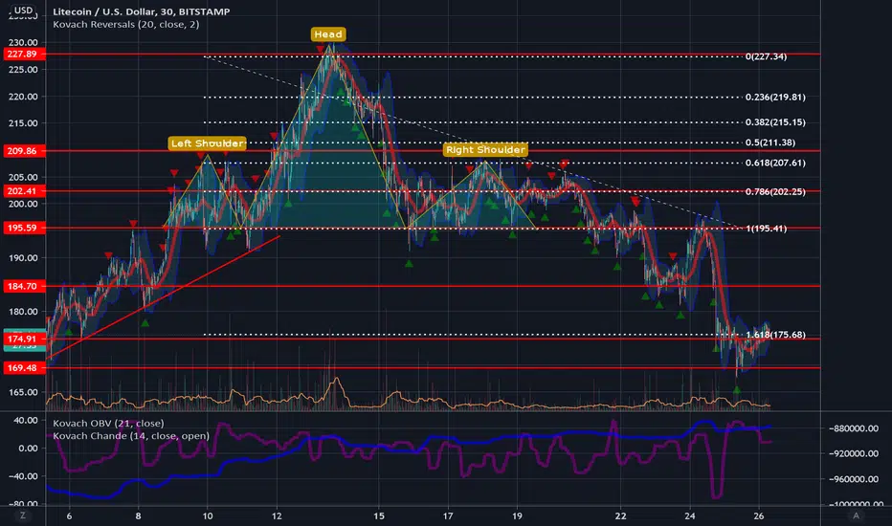Click 40.00 on the oscillator axis
Screen dimensions: 892x526
tap(25, 420)
